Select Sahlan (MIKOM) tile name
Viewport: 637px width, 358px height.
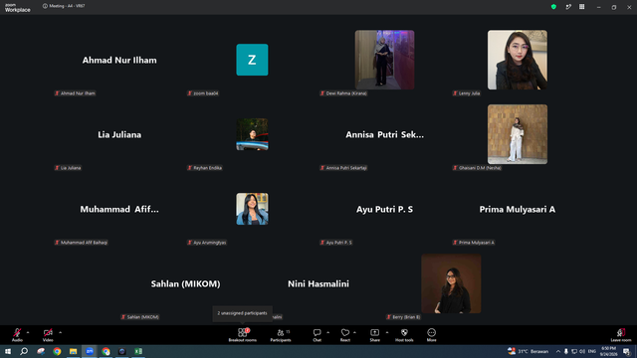[186, 284]
